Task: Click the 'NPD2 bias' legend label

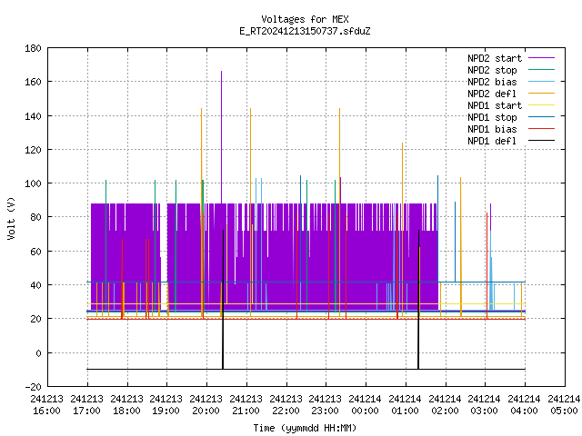Action: pyautogui.click(x=492, y=82)
